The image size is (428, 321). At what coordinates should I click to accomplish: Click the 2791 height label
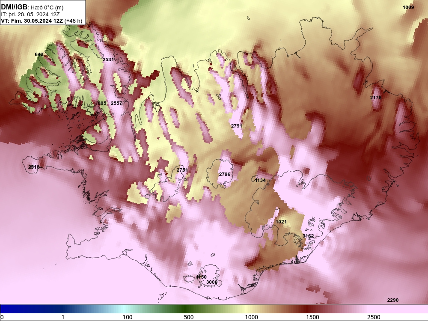point(236,126)
